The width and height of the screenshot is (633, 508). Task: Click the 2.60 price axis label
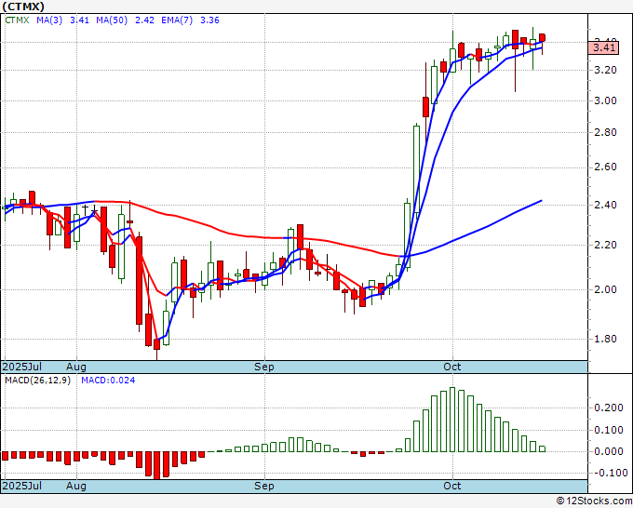606,167
